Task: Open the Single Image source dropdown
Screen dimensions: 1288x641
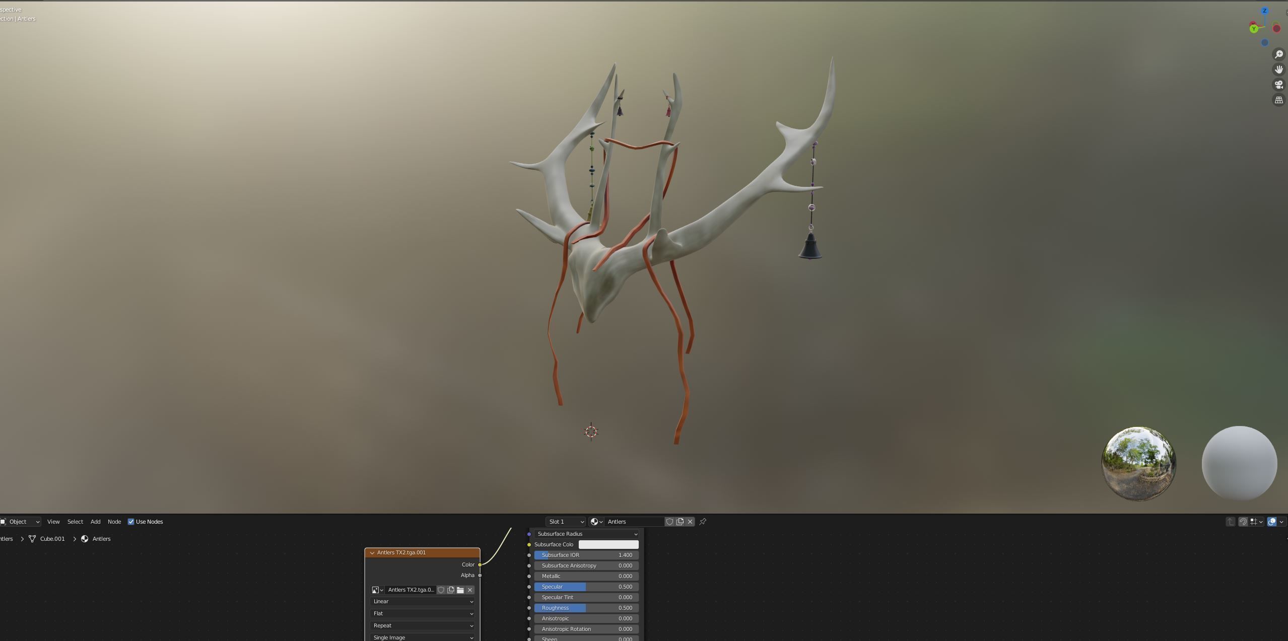Action: (x=422, y=637)
